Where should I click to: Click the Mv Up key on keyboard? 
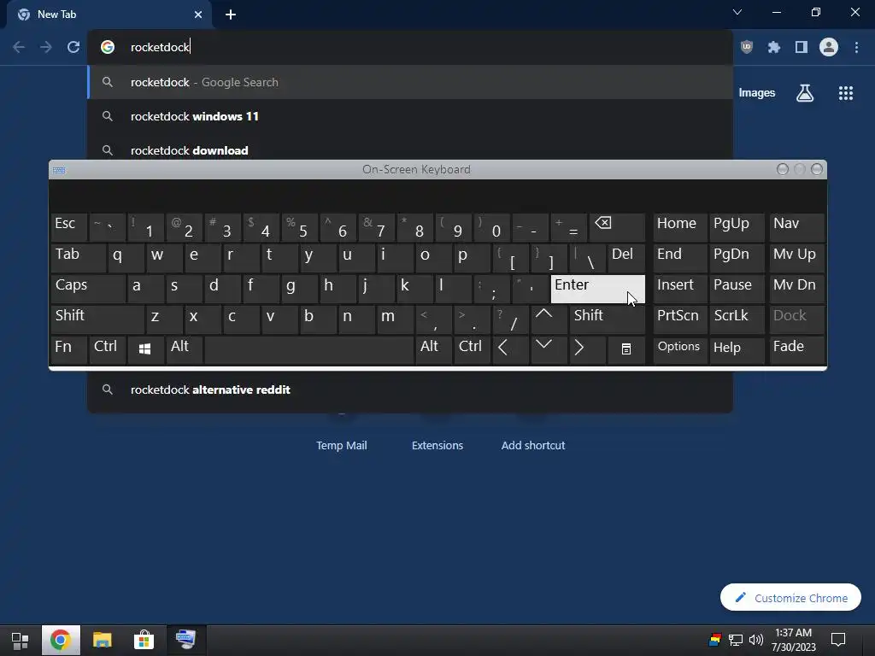tap(797, 258)
